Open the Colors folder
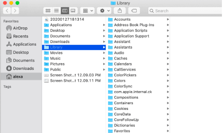The width and height of the screenshot is (223, 133). pos(138,81)
